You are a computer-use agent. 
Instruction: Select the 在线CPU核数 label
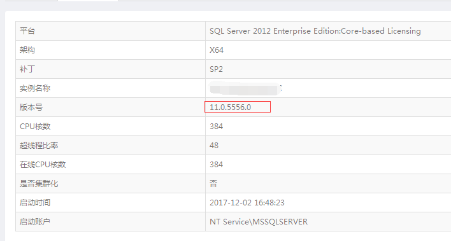click(x=43, y=164)
